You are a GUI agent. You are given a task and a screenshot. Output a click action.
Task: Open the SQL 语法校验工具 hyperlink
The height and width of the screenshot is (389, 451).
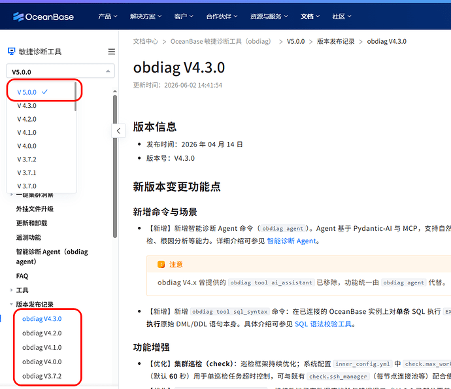coord(324,324)
